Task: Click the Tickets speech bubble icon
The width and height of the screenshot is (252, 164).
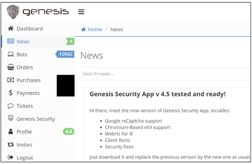Action: pos(11,106)
